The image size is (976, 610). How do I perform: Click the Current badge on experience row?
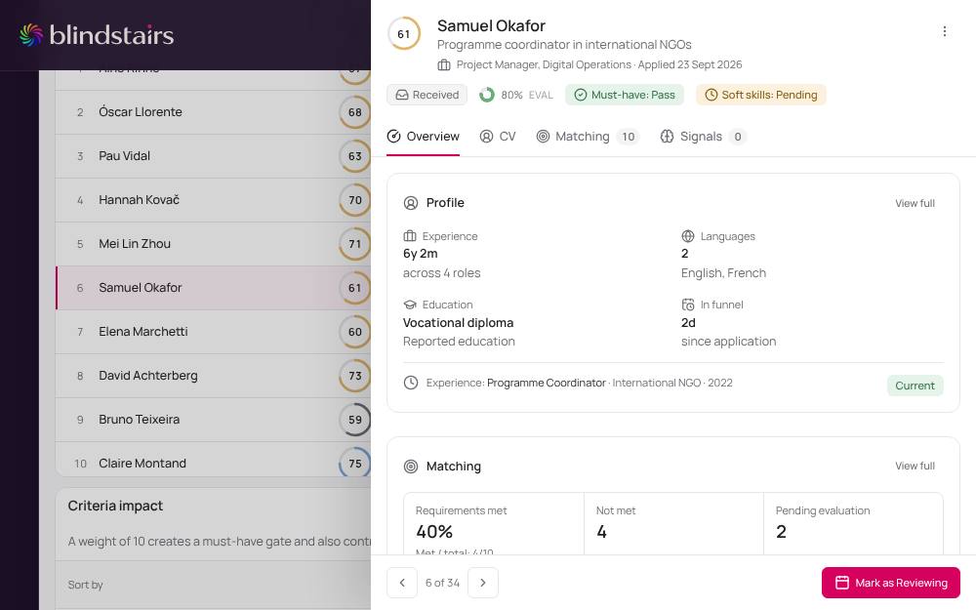(x=915, y=386)
